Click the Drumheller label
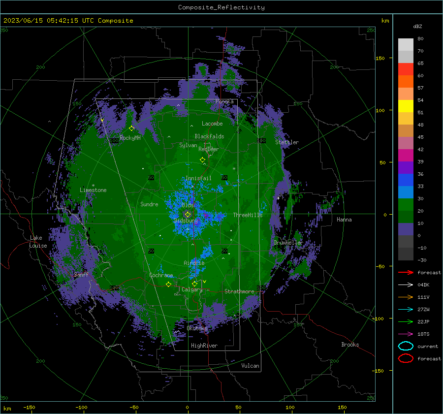443x414 pixels. point(288,243)
